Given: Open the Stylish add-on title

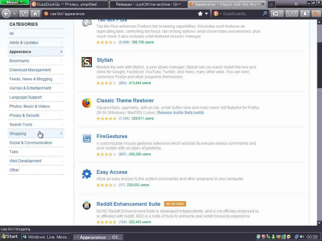Looking at the screenshot, I should [105, 60].
